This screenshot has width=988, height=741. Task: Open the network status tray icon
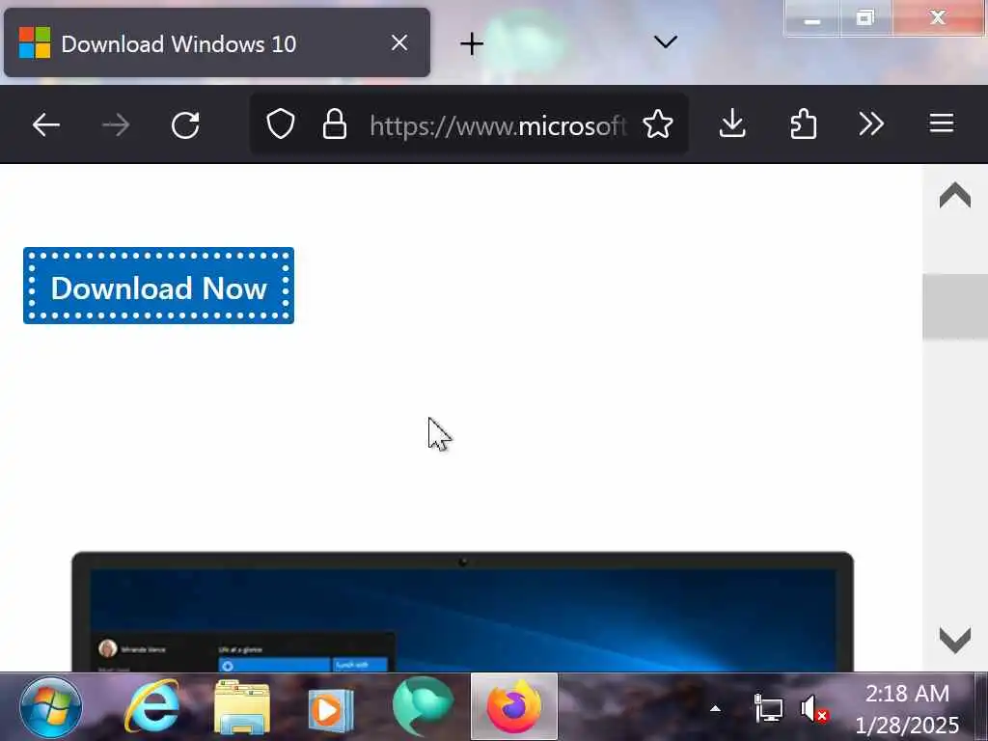pos(767,708)
